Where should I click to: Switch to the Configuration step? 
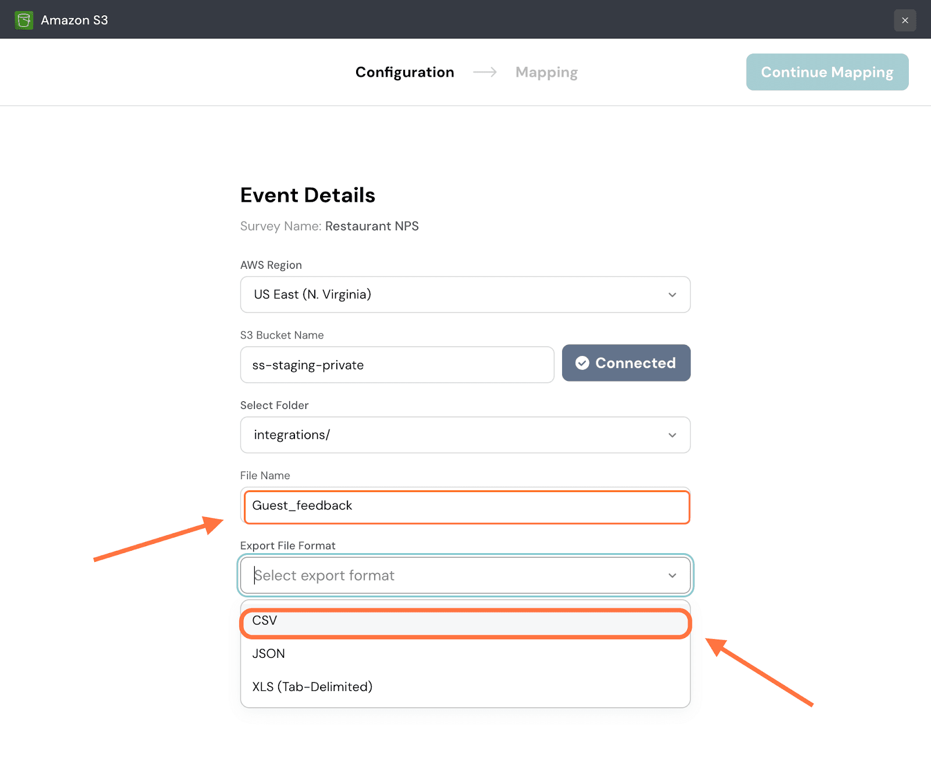click(x=404, y=72)
